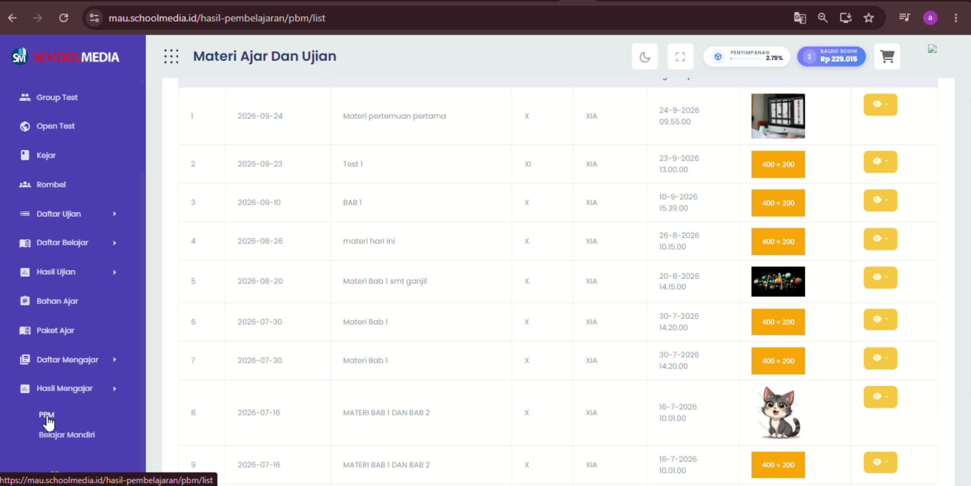Open eye action dropdown for BAB 1 row
This screenshot has height=486, width=971.
pyautogui.click(x=880, y=200)
